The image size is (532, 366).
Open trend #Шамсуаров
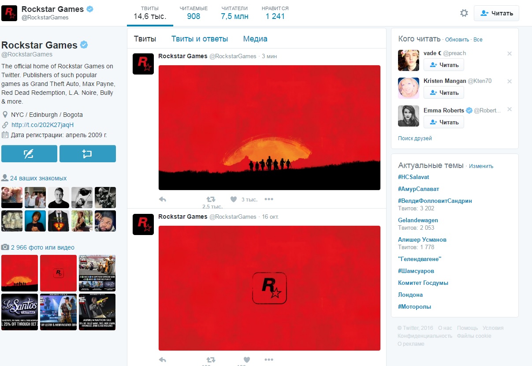pyautogui.click(x=416, y=271)
